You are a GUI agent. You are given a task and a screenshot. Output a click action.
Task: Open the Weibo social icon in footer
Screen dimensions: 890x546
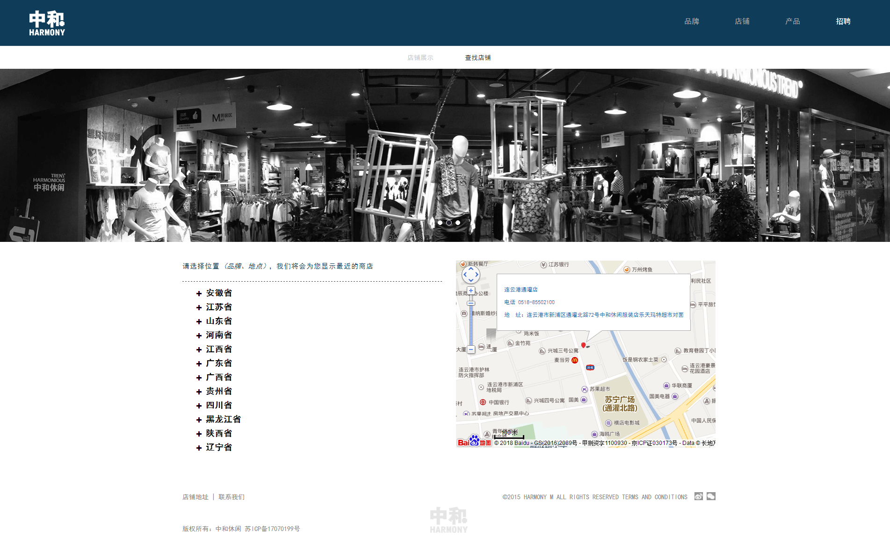pos(698,496)
